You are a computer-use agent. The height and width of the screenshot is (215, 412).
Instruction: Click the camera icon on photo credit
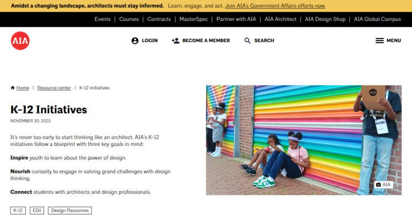coord(378,185)
